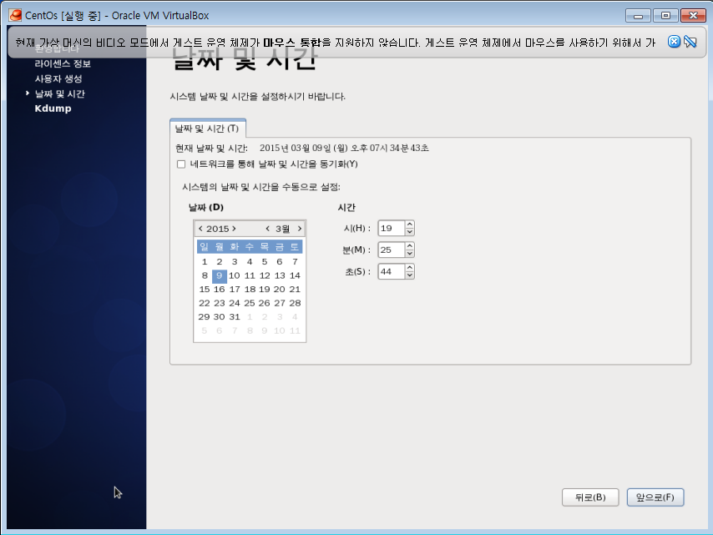Select Kdump in the sidebar

coord(53,109)
